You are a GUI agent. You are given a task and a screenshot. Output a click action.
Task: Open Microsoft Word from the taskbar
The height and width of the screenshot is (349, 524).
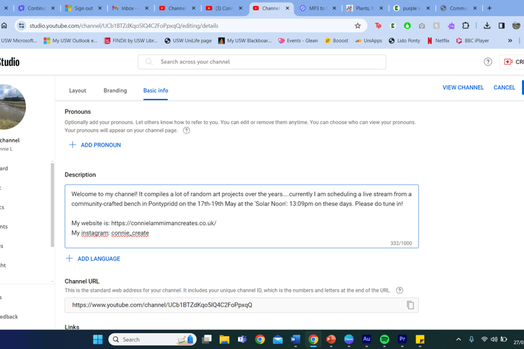(295, 339)
